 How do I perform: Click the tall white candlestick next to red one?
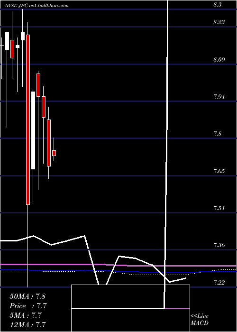coord(33,130)
